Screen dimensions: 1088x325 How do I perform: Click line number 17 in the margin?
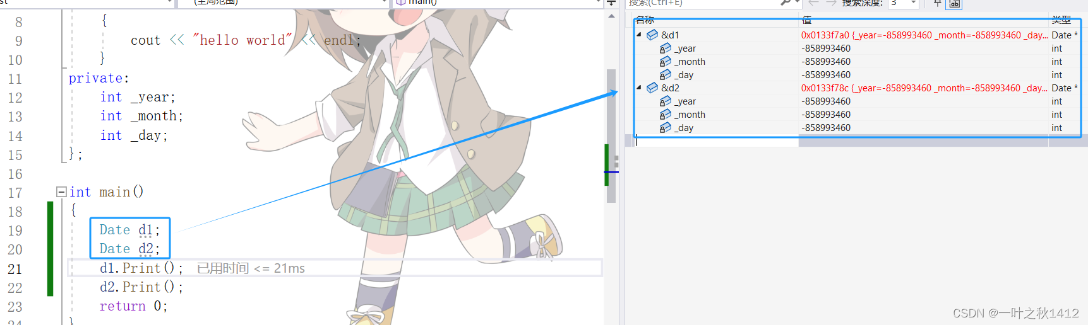(x=15, y=193)
